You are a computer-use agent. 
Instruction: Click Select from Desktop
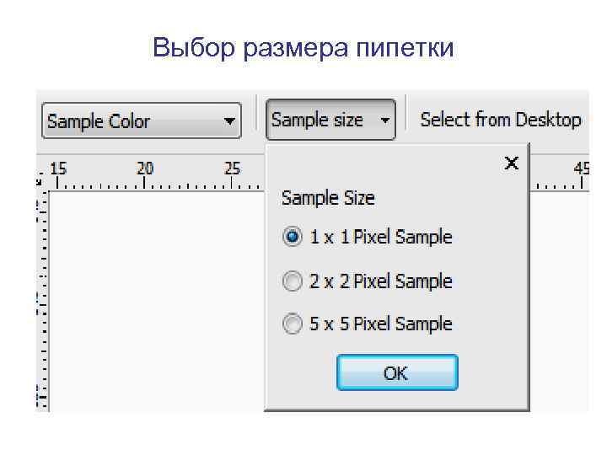tap(501, 120)
